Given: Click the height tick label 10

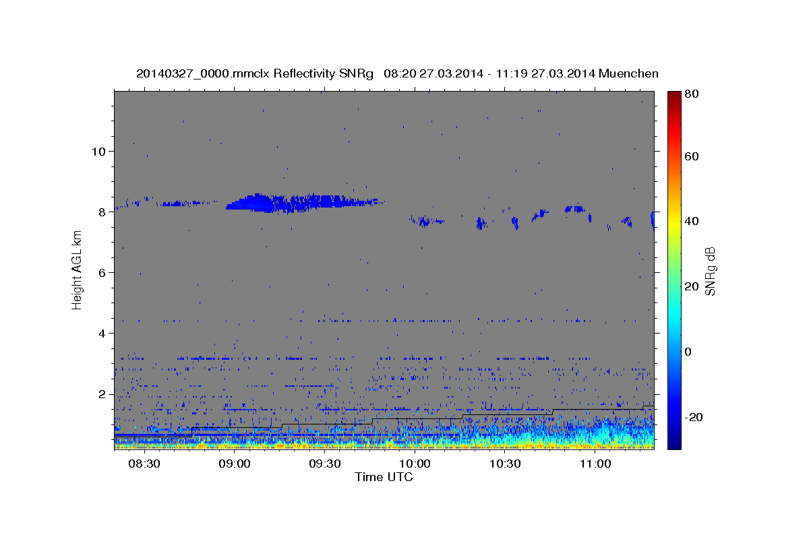Looking at the screenshot, I should tap(100, 151).
